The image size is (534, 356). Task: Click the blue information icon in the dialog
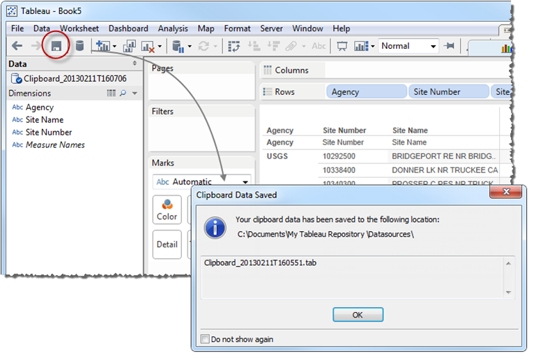pos(215,228)
